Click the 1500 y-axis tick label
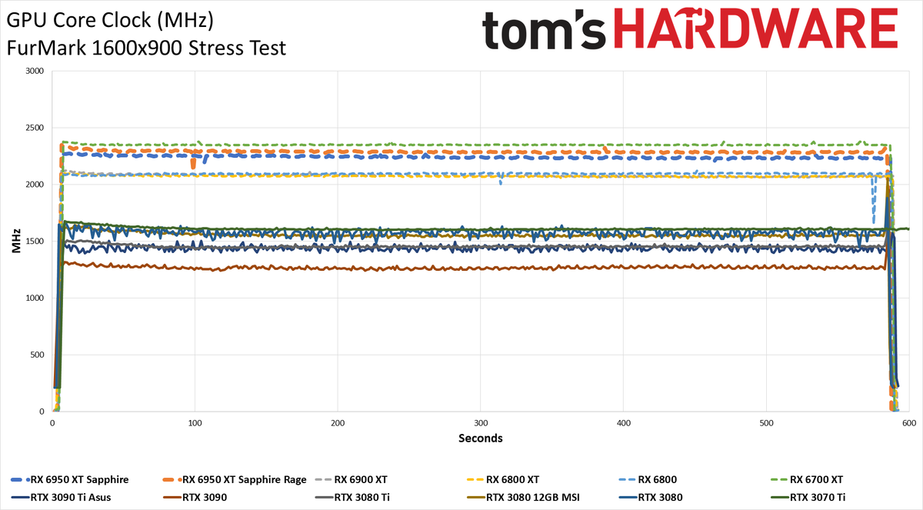Viewport: 923px width, 510px height. tap(36, 242)
